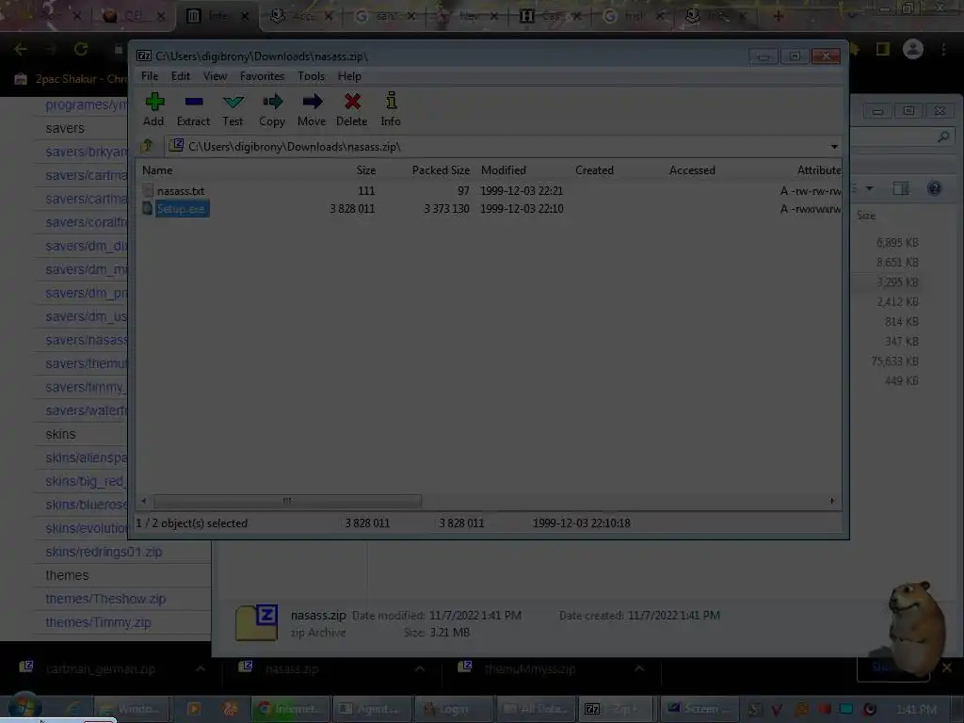Click the Windows Start button
This screenshot has width=964, height=723.
pos(24,708)
